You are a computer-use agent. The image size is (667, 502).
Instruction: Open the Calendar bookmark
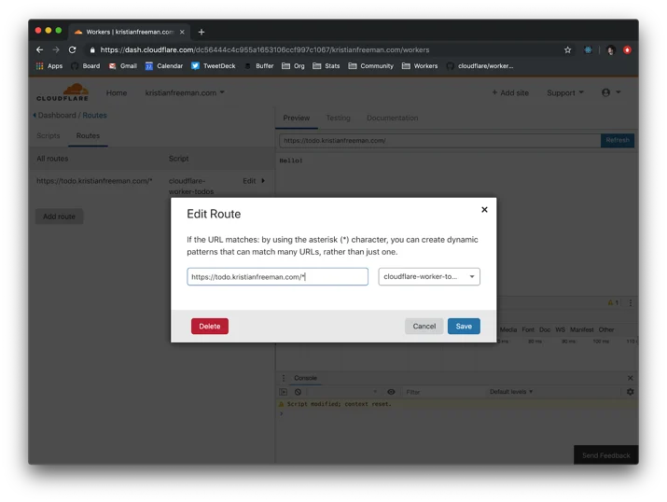point(164,66)
